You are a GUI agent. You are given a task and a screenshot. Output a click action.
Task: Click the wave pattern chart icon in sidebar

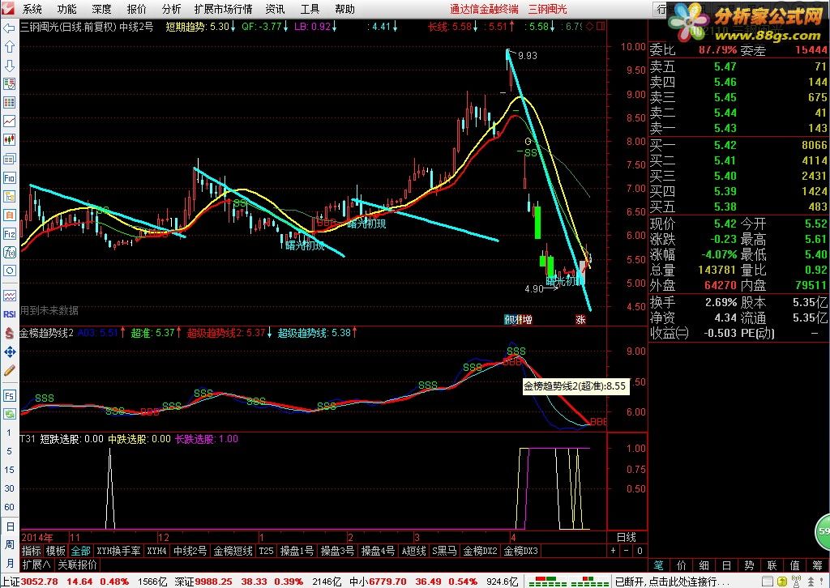click(9, 296)
